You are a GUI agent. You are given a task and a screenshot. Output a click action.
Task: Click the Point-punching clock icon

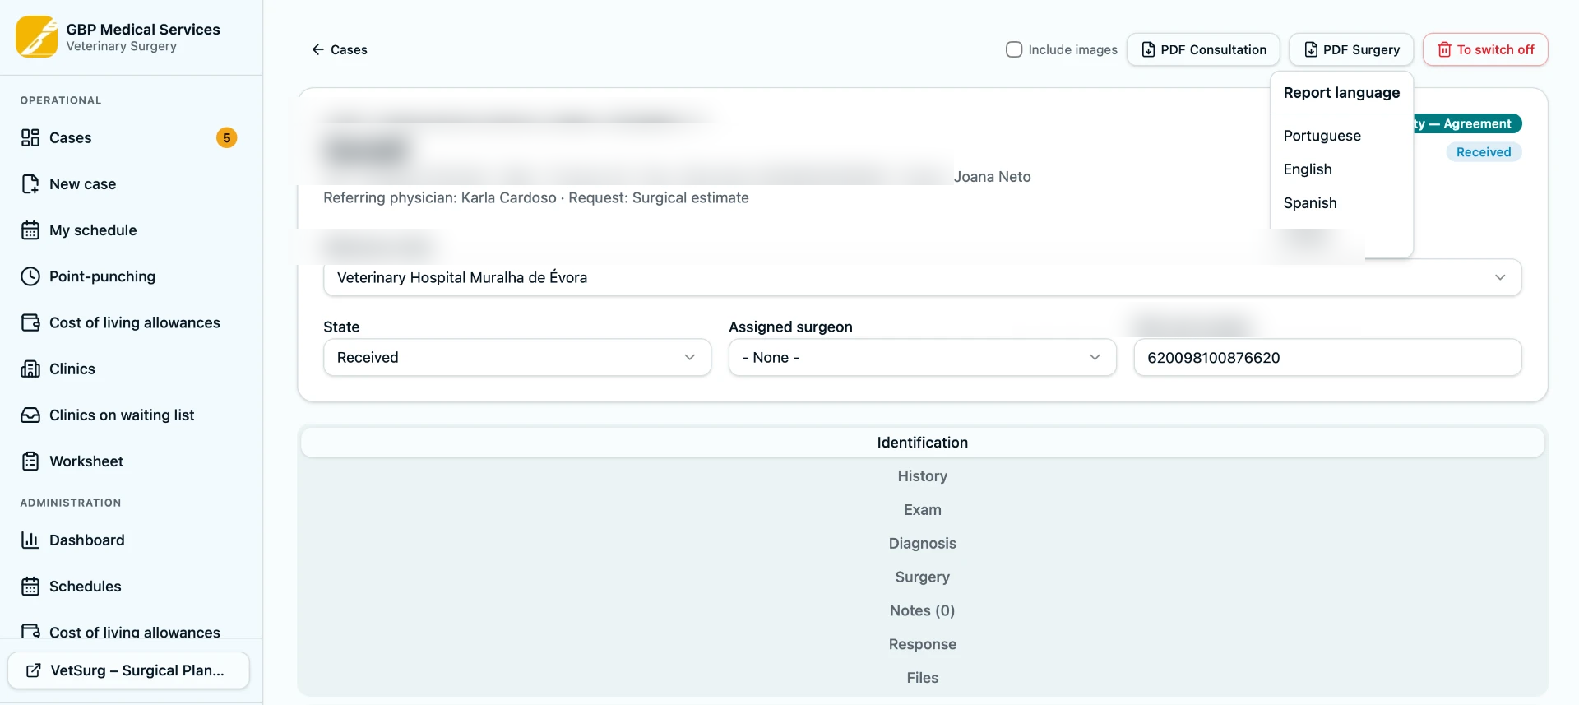[x=30, y=276]
